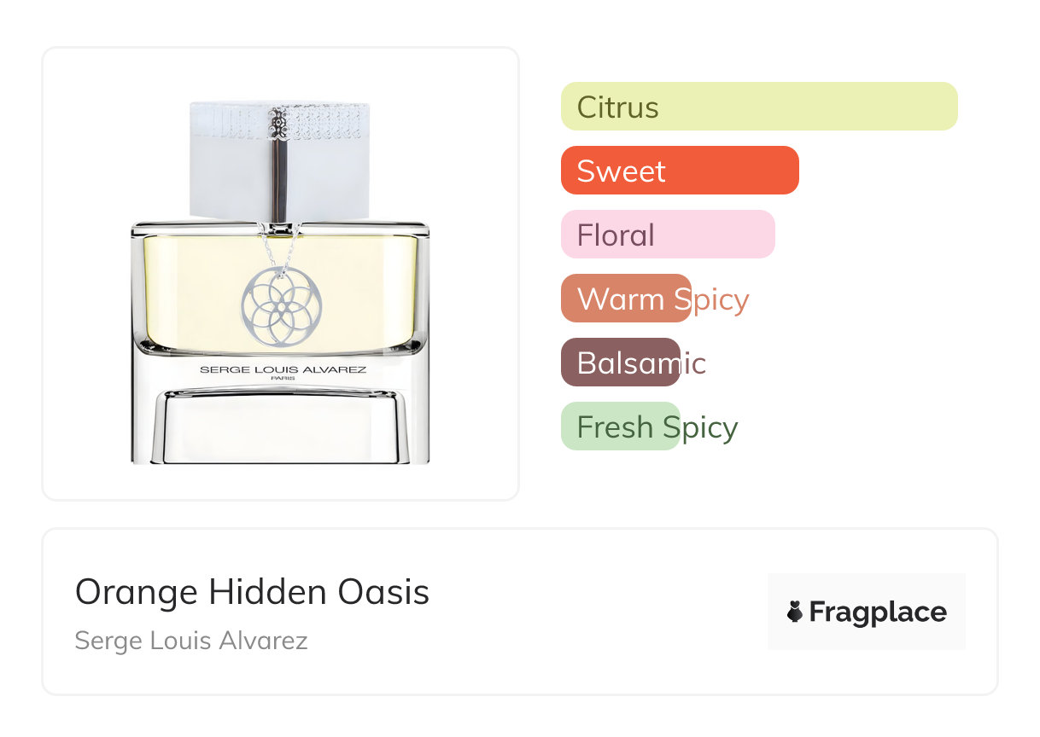The image size is (1040, 737).
Task: Click the silver ornament atop the bottle cap
Action: (x=280, y=123)
